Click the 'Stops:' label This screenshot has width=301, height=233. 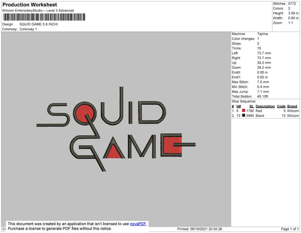coord(237,43)
